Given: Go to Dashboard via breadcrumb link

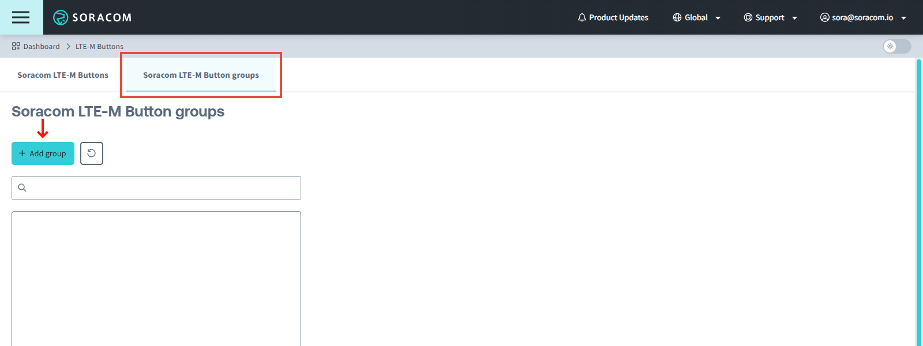Looking at the screenshot, I should (x=42, y=46).
